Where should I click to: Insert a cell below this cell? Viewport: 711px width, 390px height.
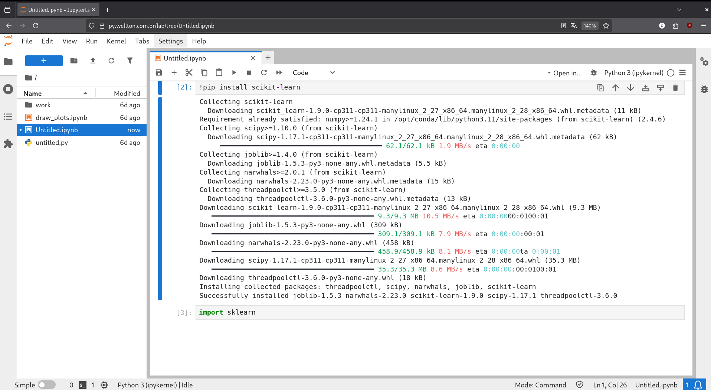tap(661, 88)
